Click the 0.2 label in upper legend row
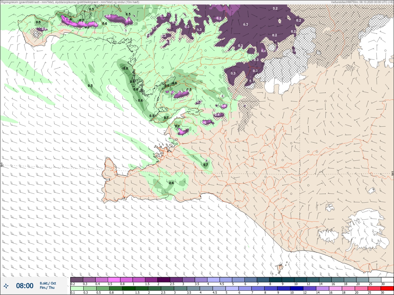This screenshot has height=295, width=394. click(x=73, y=284)
